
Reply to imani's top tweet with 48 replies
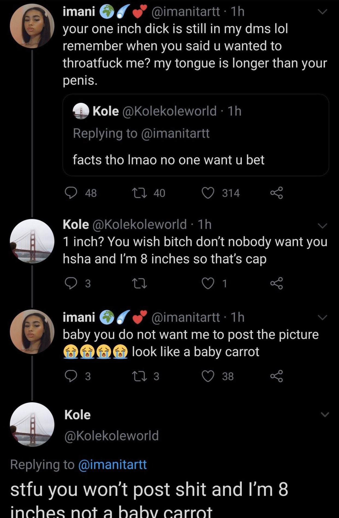[71, 193]
